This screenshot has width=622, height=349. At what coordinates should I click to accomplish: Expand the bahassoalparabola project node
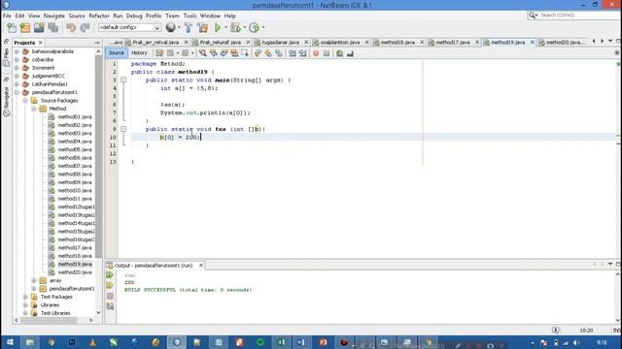(x=17, y=51)
